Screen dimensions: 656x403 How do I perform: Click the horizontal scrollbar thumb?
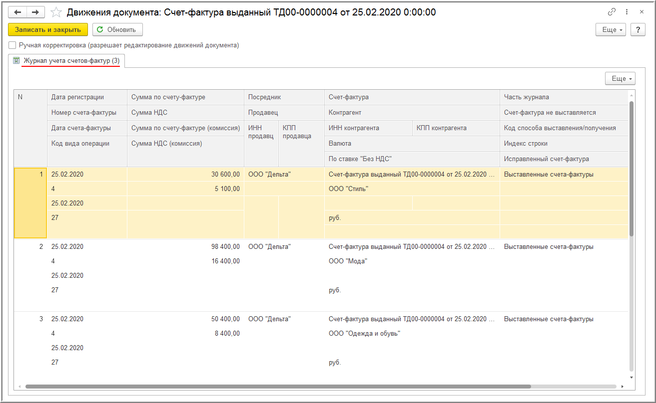pyautogui.click(x=278, y=387)
